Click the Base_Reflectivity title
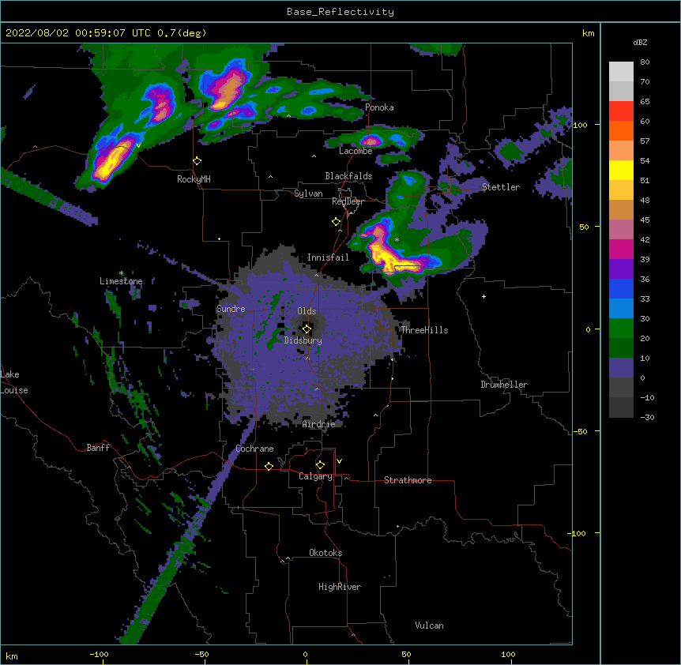 click(x=340, y=12)
